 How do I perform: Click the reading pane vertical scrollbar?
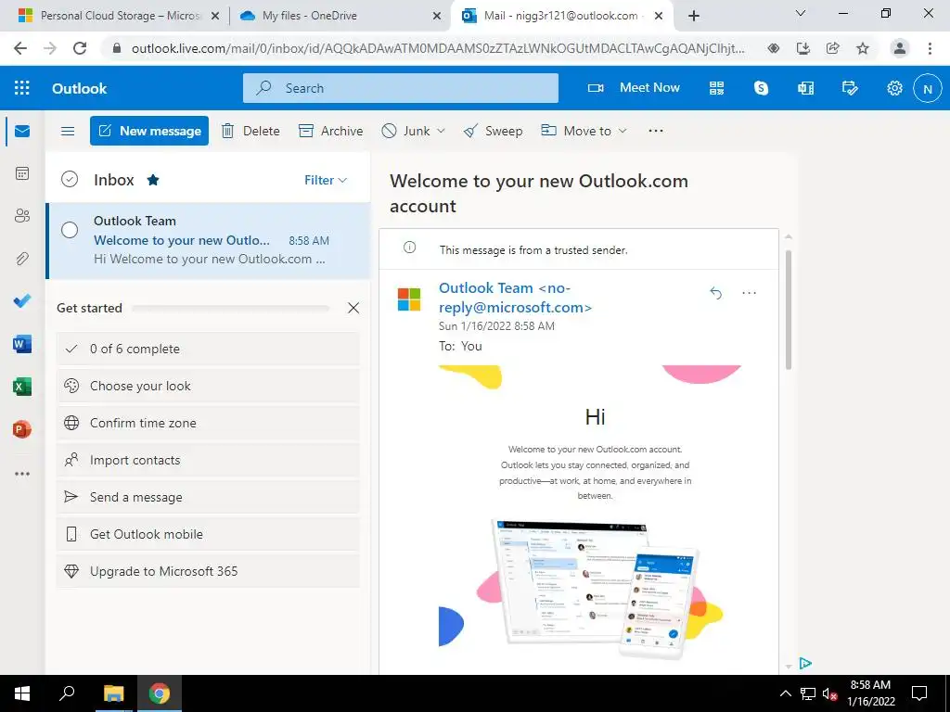789,309
